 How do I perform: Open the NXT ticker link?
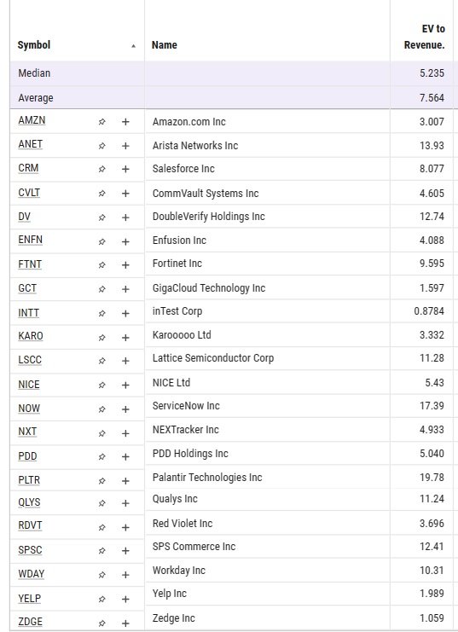pos(27,432)
